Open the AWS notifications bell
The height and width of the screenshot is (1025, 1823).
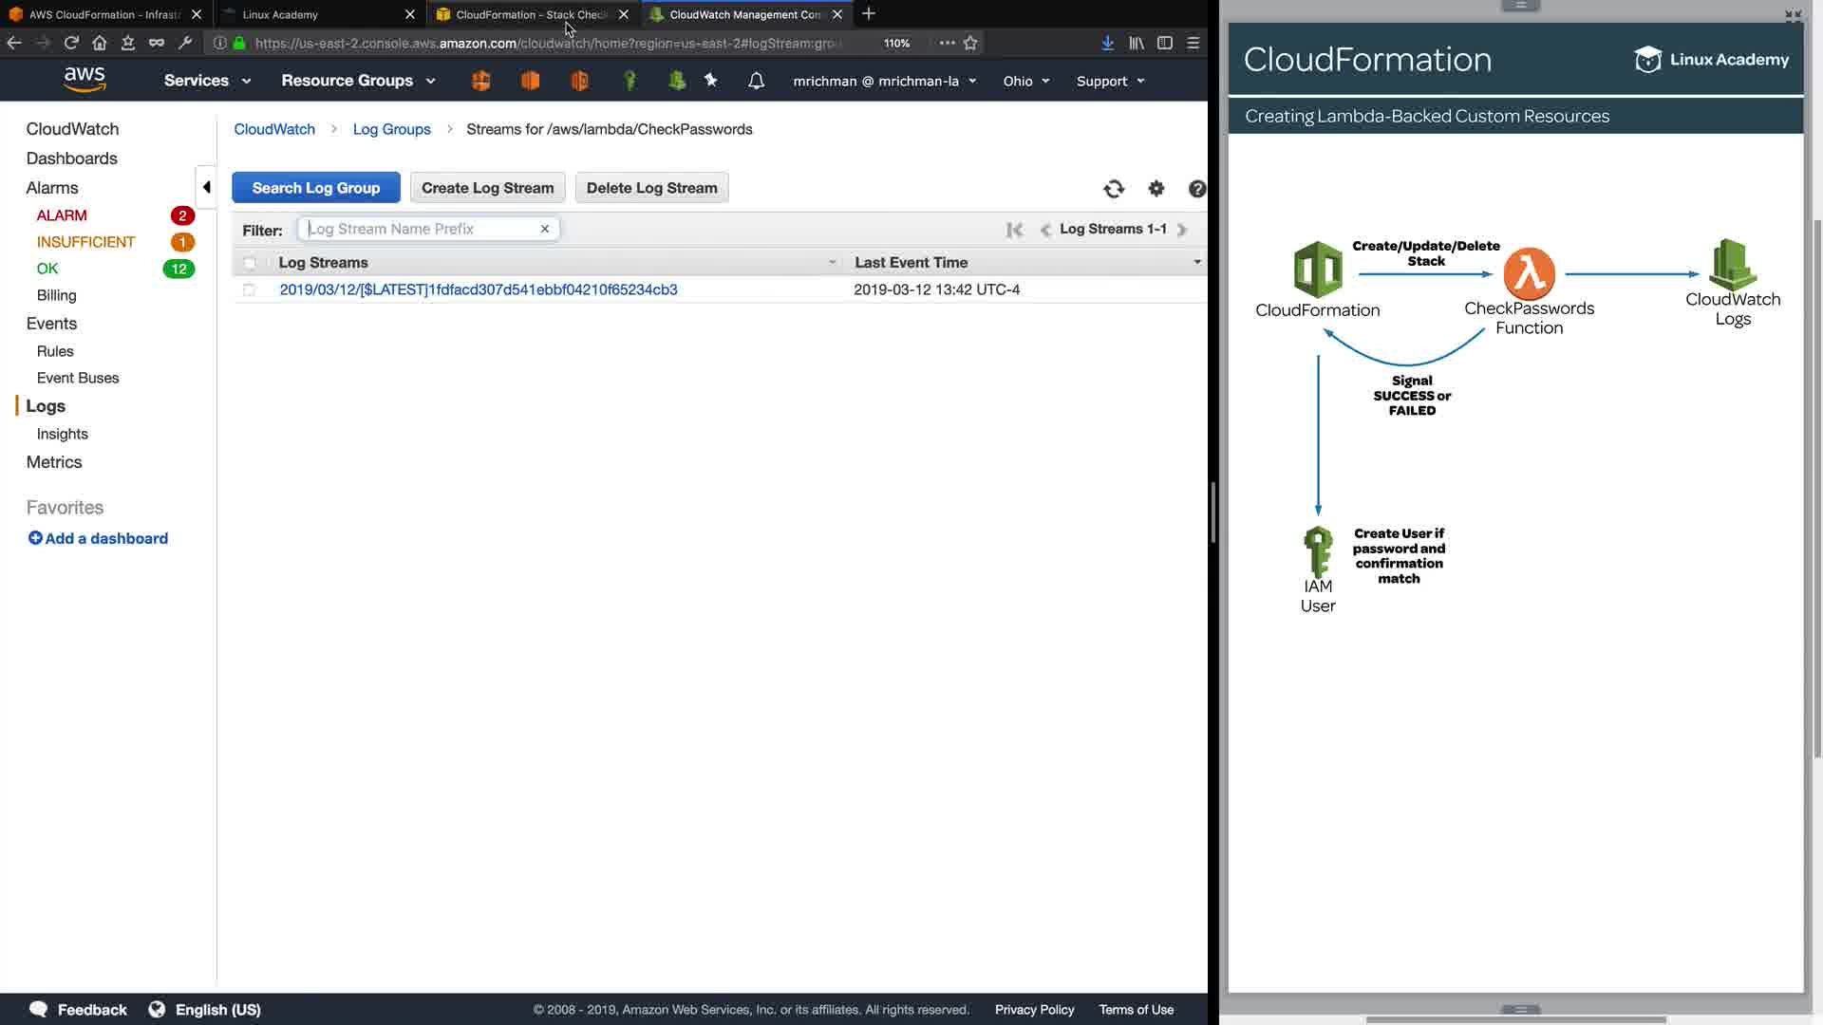(756, 81)
